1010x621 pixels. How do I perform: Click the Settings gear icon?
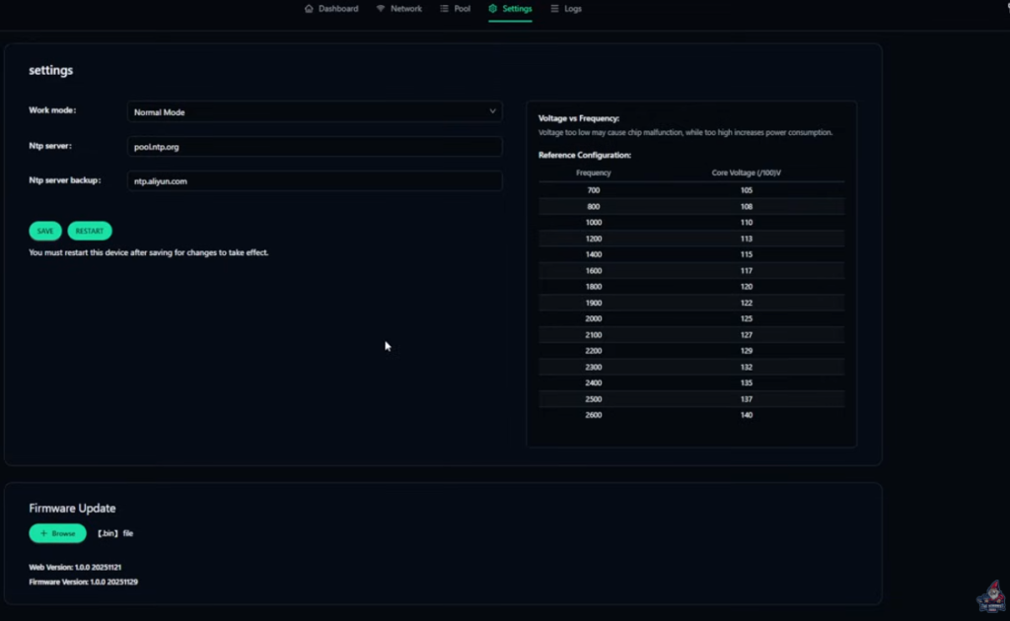tap(492, 9)
